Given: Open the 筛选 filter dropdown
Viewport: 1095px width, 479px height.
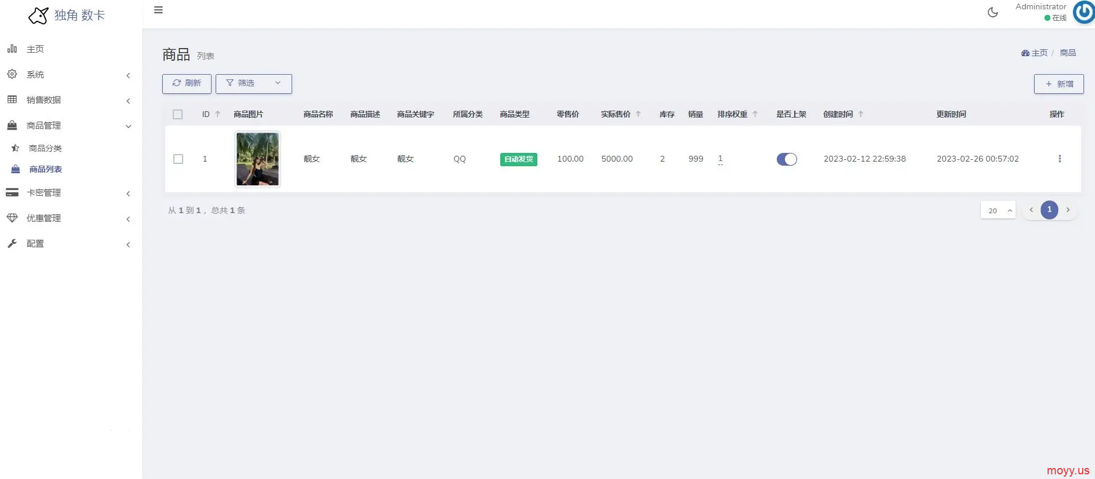Looking at the screenshot, I should point(254,83).
